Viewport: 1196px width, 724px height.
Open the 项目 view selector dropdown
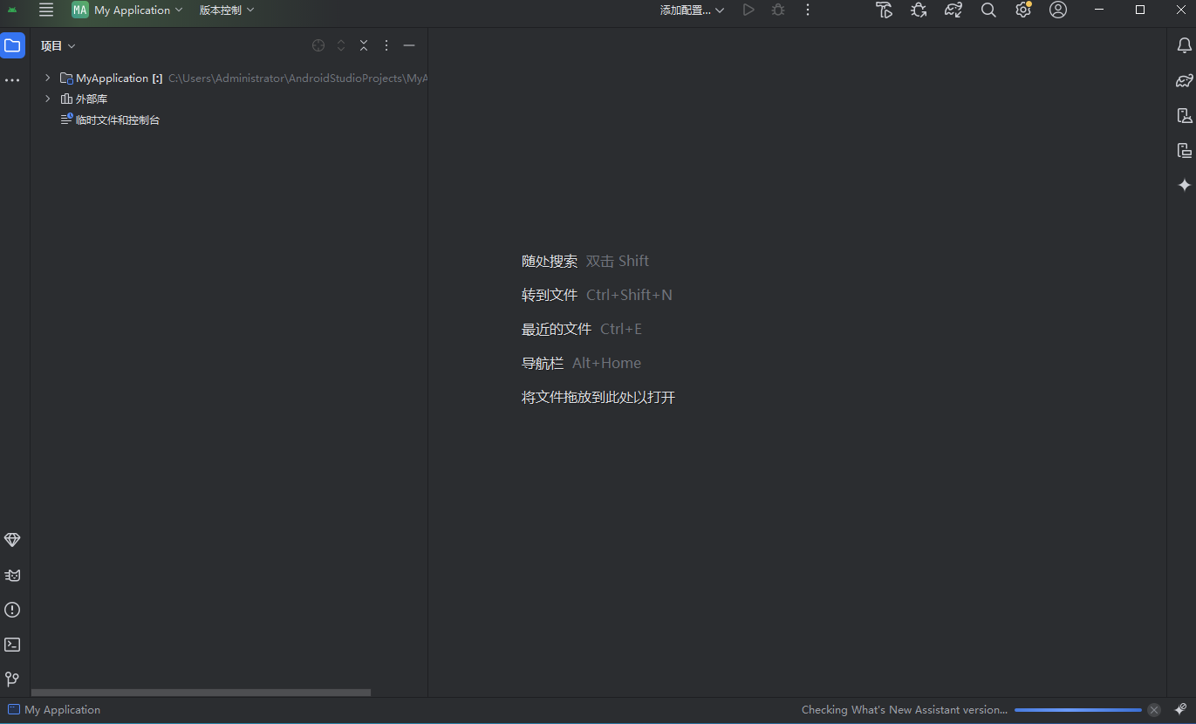pyautogui.click(x=58, y=46)
